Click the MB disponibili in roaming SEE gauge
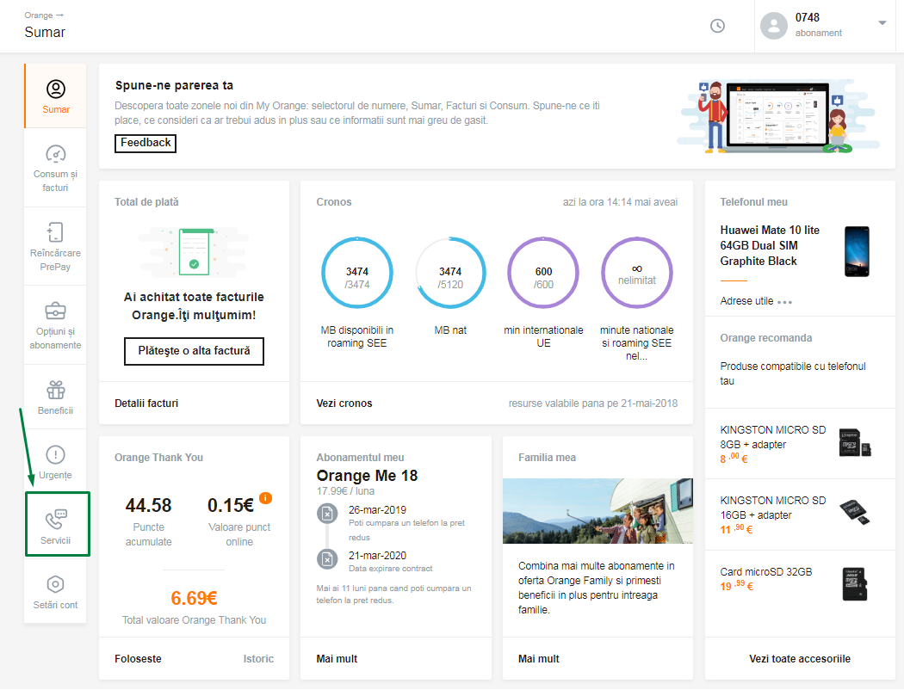Screen dimensions: 904x690 click(357, 273)
